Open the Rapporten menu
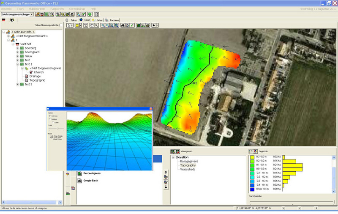The image size is (338, 214). (57, 8)
